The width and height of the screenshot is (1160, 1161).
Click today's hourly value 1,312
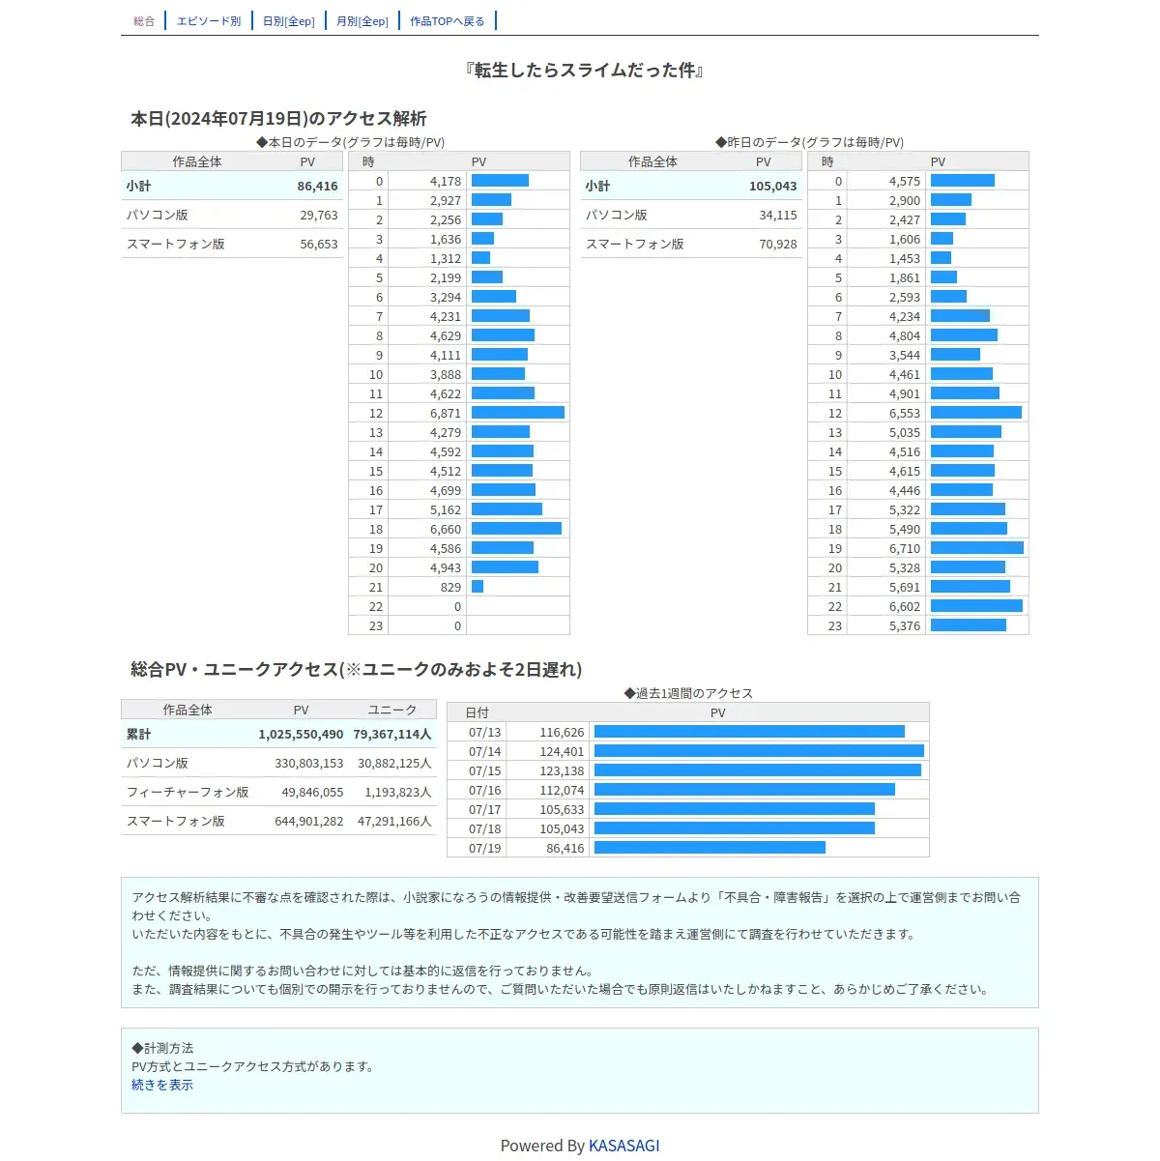[446, 259]
